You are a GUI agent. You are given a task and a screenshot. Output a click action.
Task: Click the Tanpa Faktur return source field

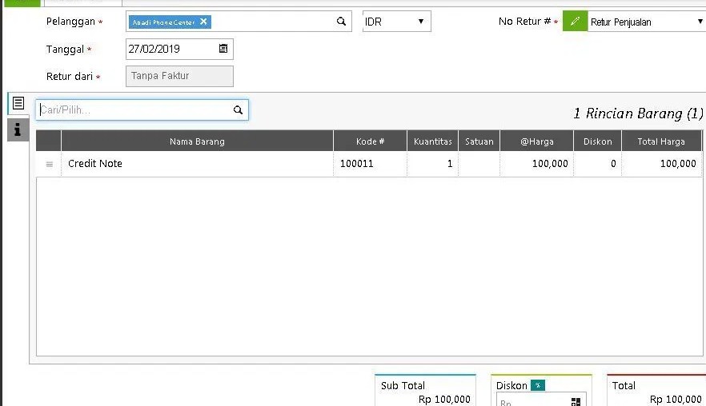pyautogui.click(x=179, y=76)
